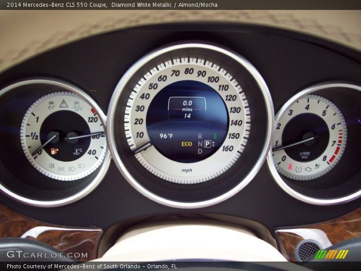Click the 4 mark on tachometer
361x271 pixels.
(307, 107)
